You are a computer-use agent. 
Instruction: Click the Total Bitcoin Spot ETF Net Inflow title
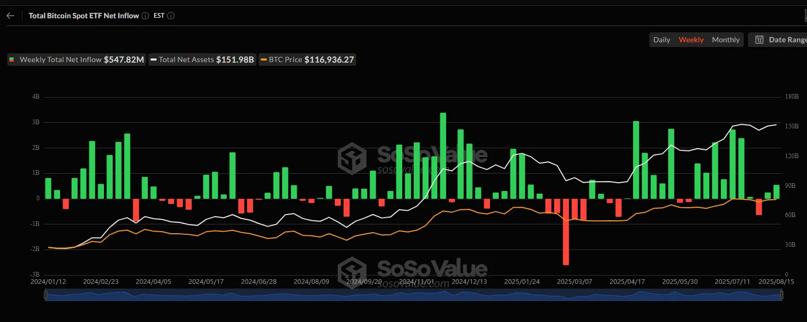pos(84,16)
